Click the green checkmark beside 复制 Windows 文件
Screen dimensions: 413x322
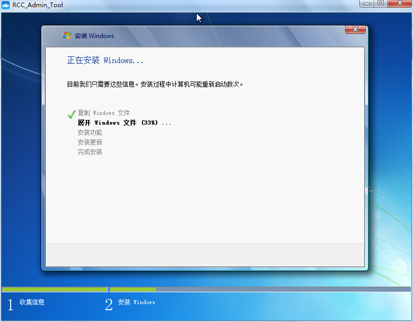[71, 113]
